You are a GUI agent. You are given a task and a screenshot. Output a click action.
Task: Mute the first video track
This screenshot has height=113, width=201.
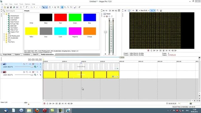(37, 64)
